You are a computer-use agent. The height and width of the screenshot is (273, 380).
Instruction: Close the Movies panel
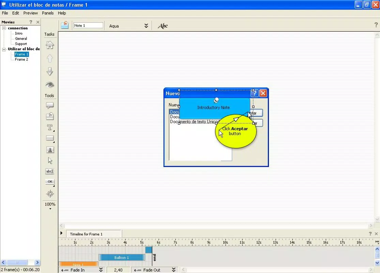38,22
